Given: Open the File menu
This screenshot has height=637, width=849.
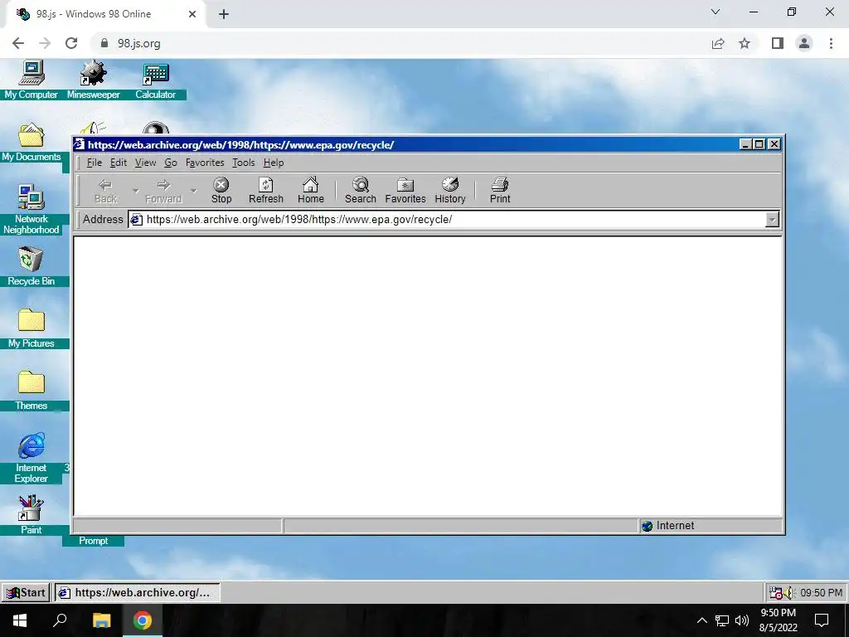Looking at the screenshot, I should pos(95,163).
